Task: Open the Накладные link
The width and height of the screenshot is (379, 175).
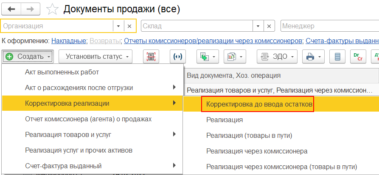Action: tap(68, 41)
